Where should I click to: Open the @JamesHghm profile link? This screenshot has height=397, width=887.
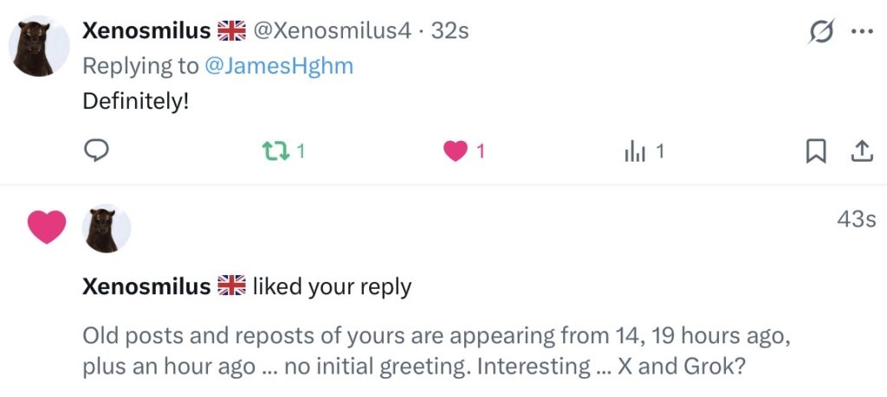pyautogui.click(x=278, y=66)
